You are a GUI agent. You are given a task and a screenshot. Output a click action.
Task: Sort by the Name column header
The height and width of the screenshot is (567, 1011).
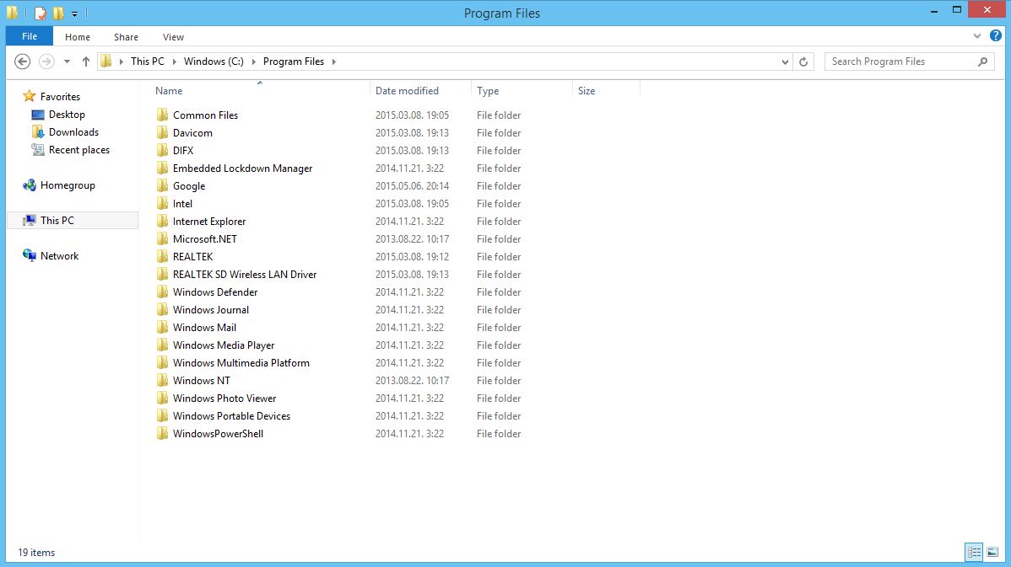point(168,91)
